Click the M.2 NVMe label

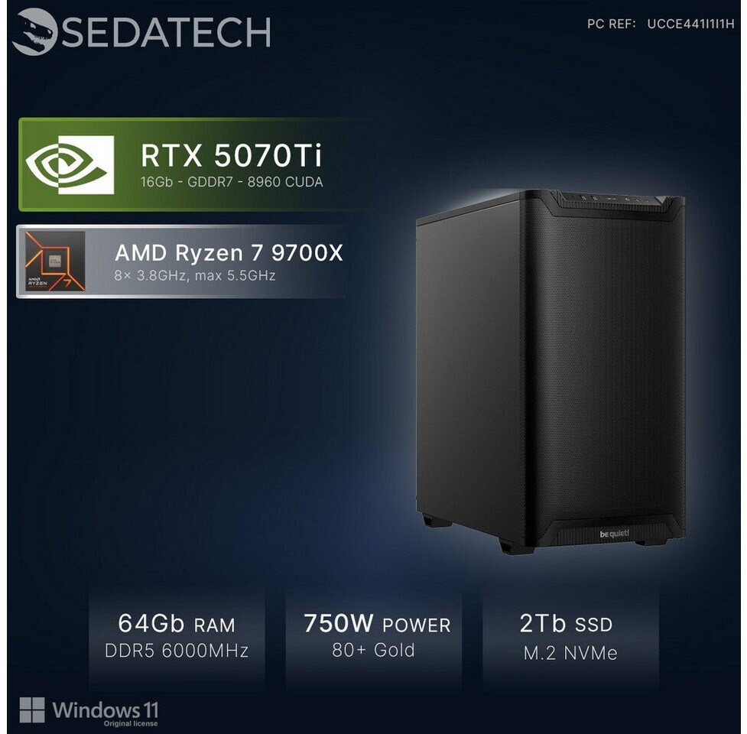pos(570,653)
